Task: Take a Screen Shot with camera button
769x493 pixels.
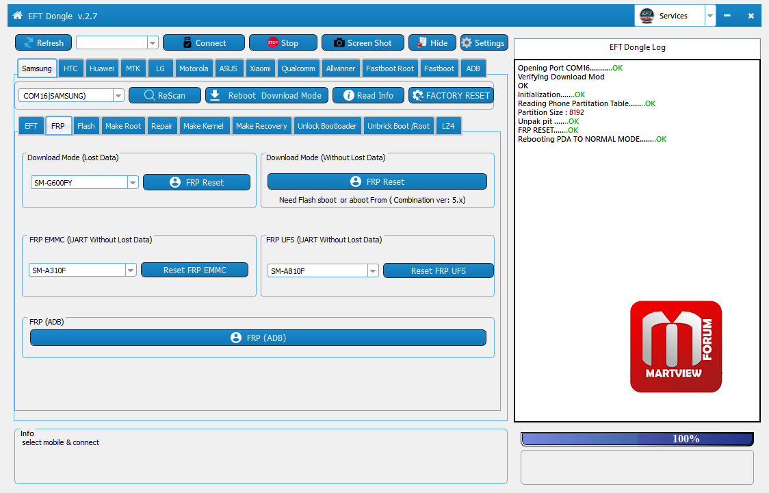Action: 363,42
